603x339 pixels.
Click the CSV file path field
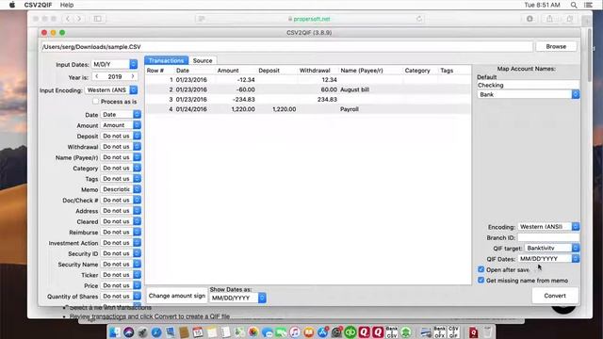click(x=286, y=46)
